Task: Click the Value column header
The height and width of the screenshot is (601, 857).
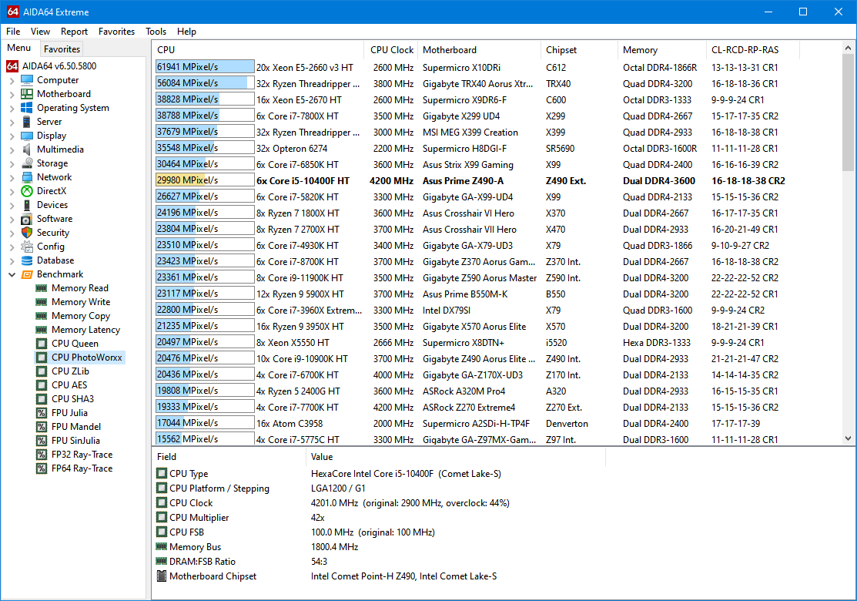Action: coord(456,457)
